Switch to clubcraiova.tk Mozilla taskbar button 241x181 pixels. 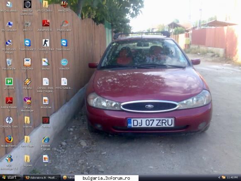pyautogui.click(x=42, y=178)
